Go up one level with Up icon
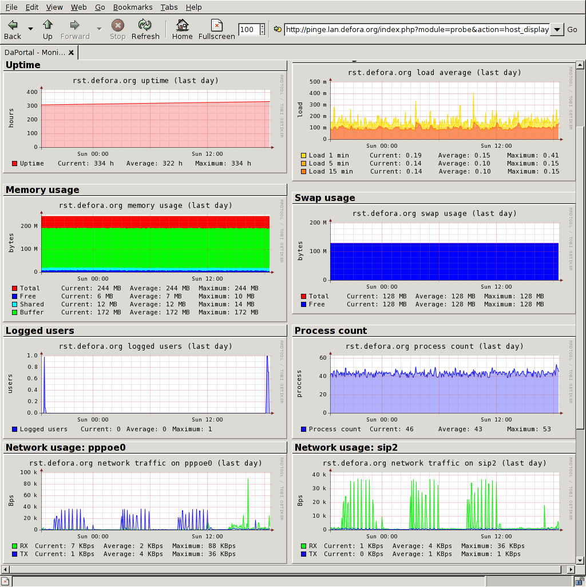The image size is (586, 587). pos(47,25)
